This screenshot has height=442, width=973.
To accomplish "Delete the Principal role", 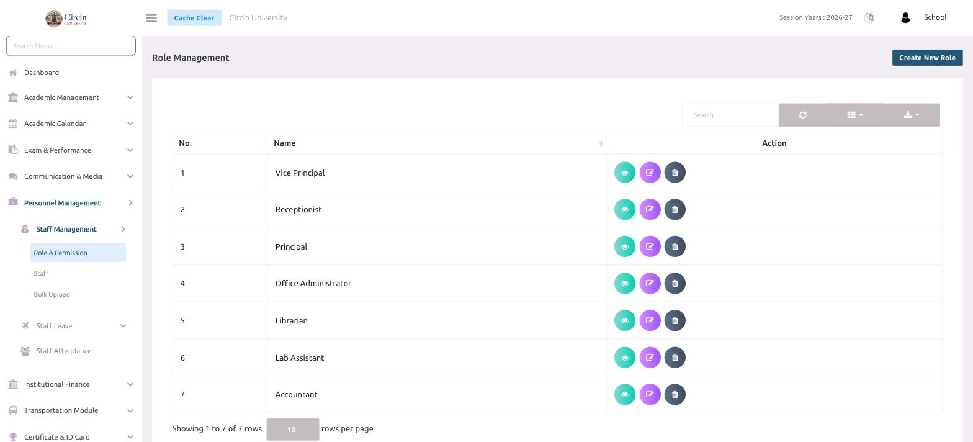I will click(x=675, y=246).
